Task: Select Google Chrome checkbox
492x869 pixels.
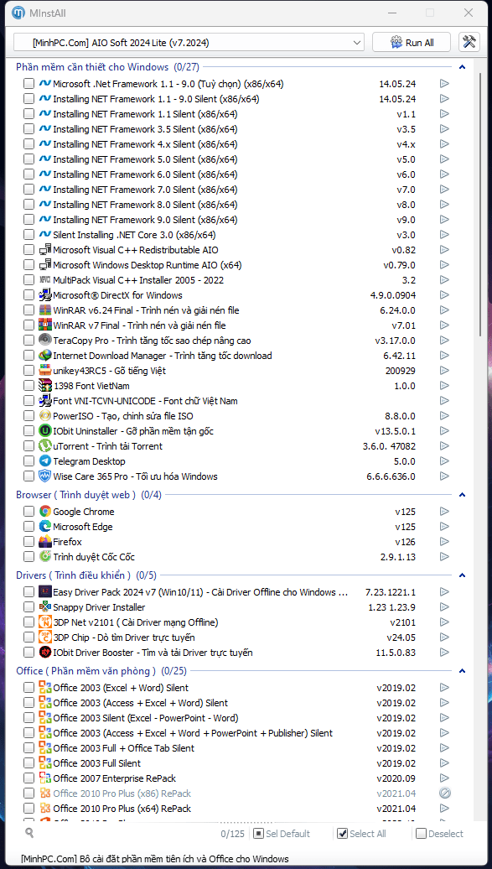Action: coord(28,512)
